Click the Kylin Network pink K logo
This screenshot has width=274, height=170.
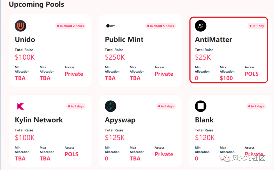tap(21, 106)
